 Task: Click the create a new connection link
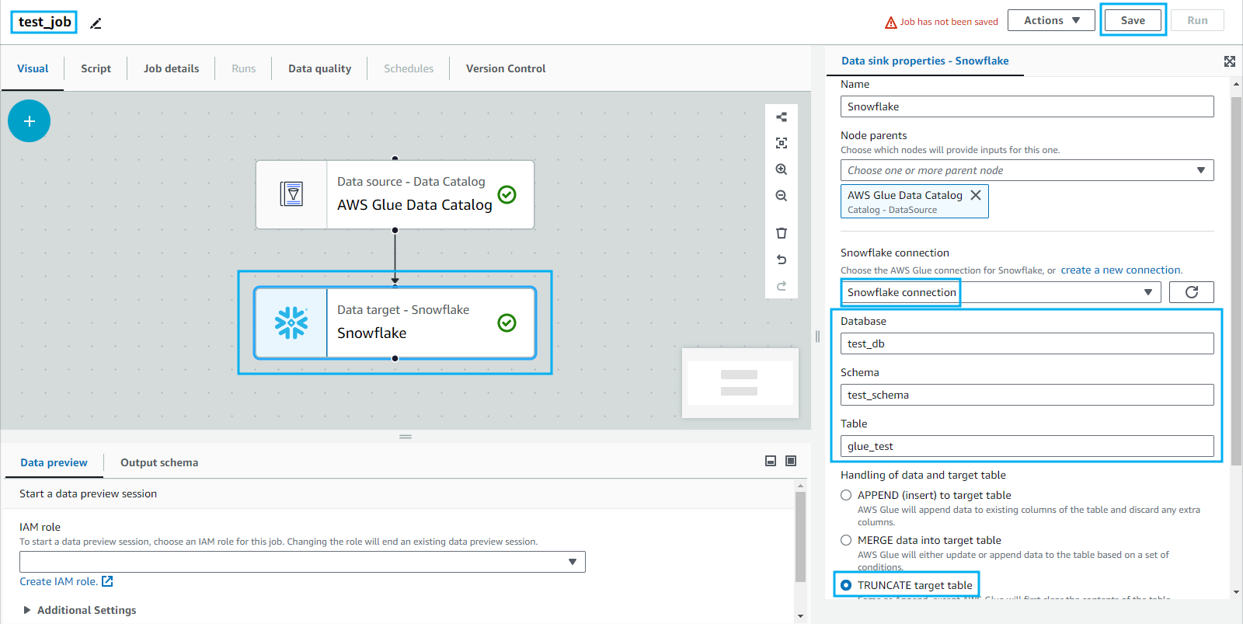1120,270
